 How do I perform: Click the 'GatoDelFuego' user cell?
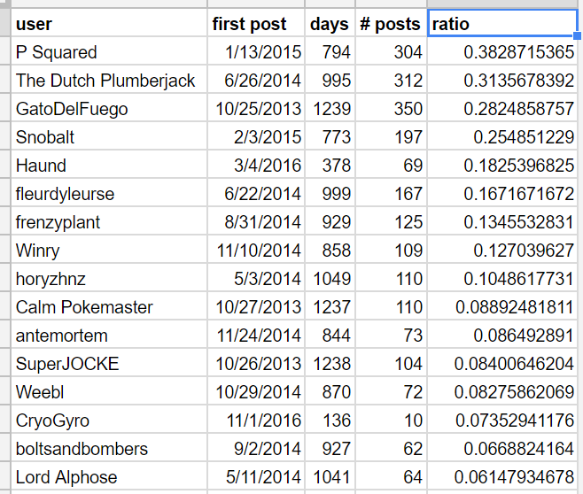coord(110,109)
